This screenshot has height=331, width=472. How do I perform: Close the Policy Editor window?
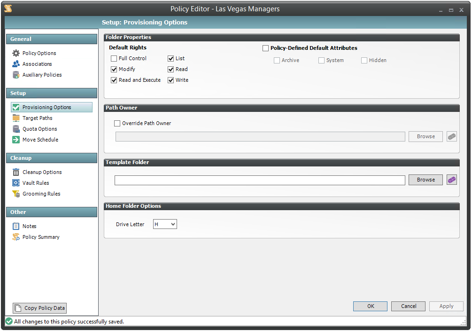461,10
